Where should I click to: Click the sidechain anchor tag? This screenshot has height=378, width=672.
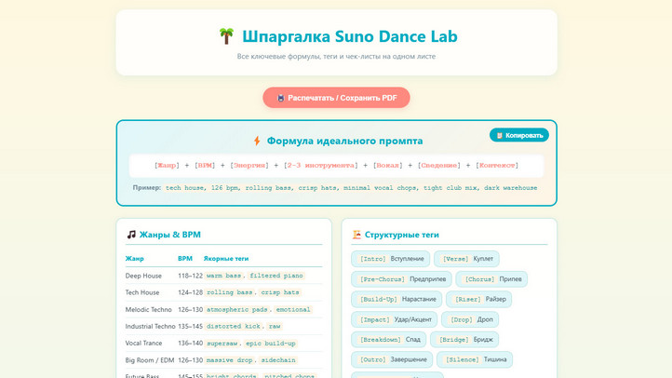pyautogui.click(x=278, y=360)
